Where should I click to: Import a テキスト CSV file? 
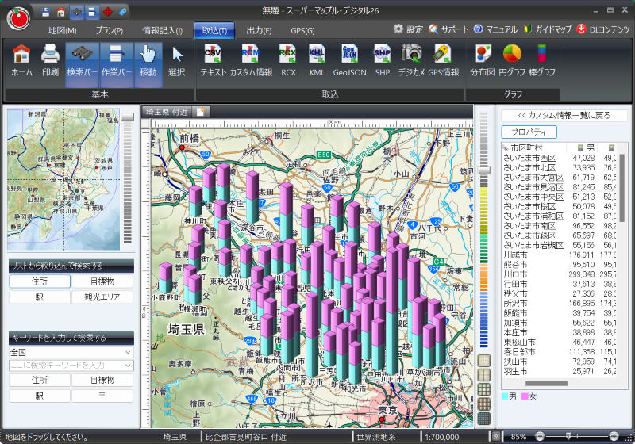[213, 62]
